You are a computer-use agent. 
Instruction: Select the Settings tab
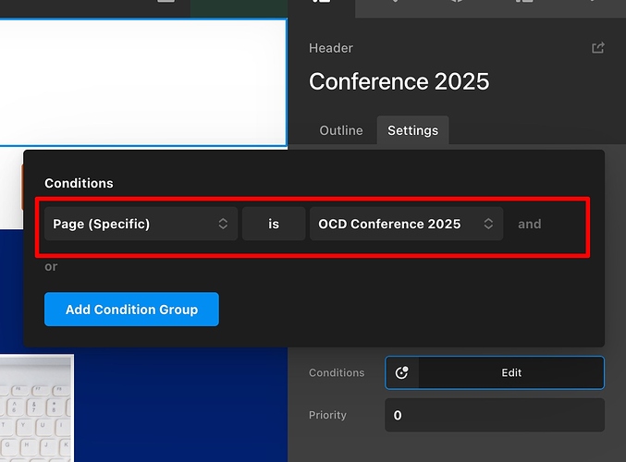(x=412, y=130)
